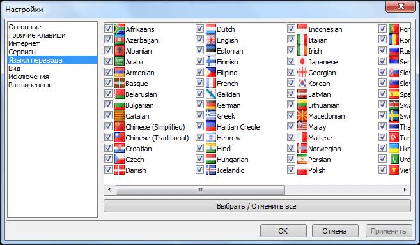This screenshot has width=420, height=245.
Task: Click Выбрать / Отменить всё button
Action: [257, 206]
